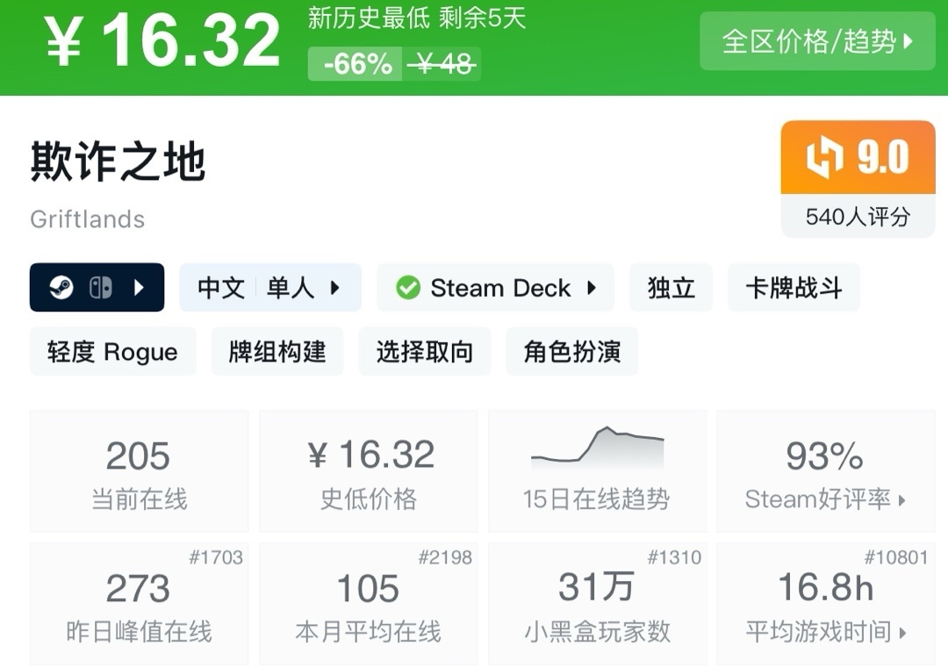
Task: Select the 独立 tag
Action: (x=671, y=288)
